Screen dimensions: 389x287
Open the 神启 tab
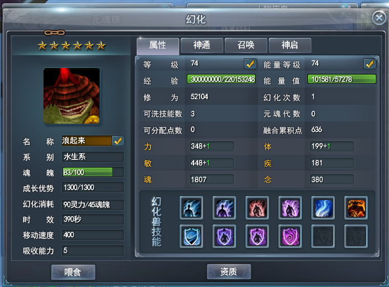tap(290, 45)
